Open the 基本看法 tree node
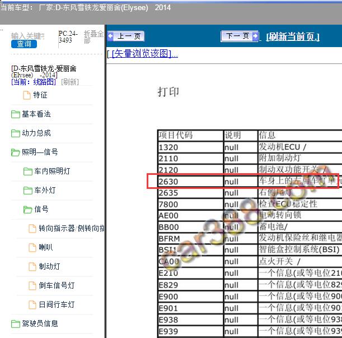Image resolution: width=342 pixels, height=338 pixels. pyautogui.click(x=36, y=114)
